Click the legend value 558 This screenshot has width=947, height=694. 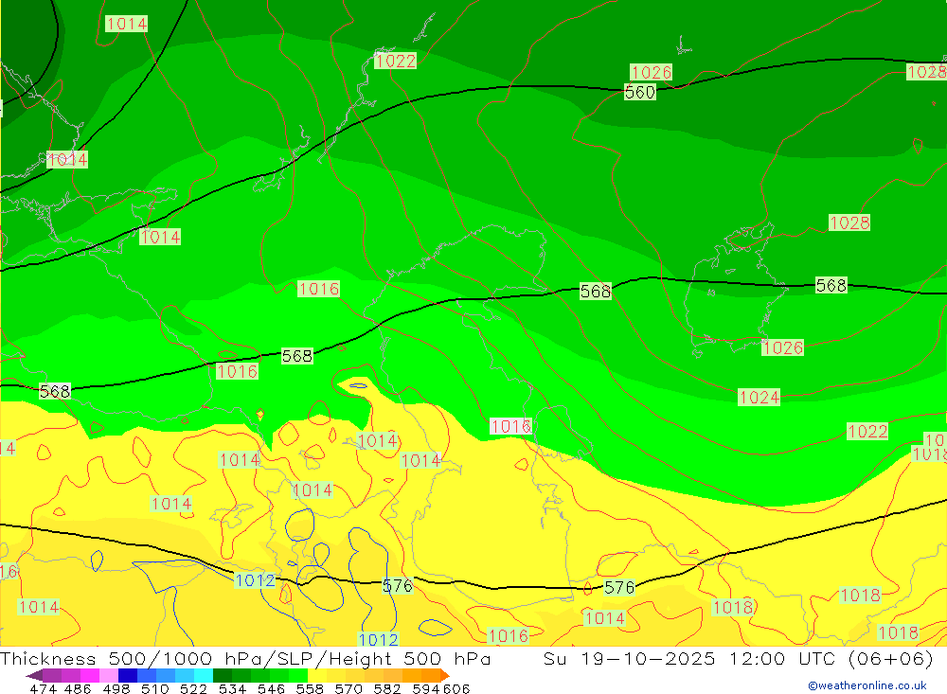coord(310,688)
